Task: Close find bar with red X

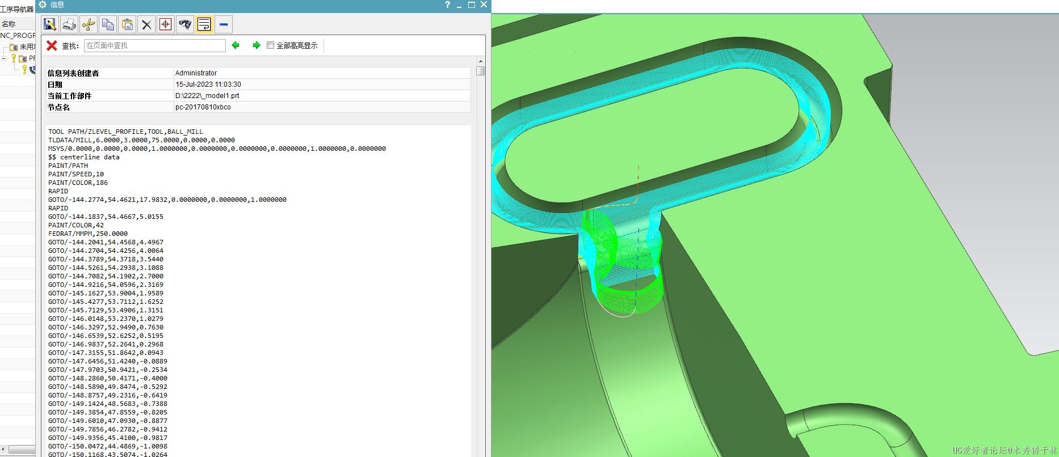Action: pyautogui.click(x=52, y=45)
